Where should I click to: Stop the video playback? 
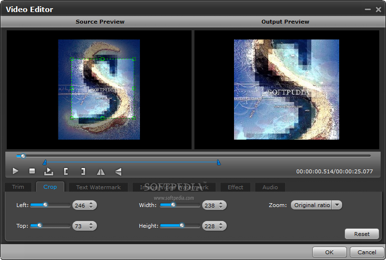point(32,171)
